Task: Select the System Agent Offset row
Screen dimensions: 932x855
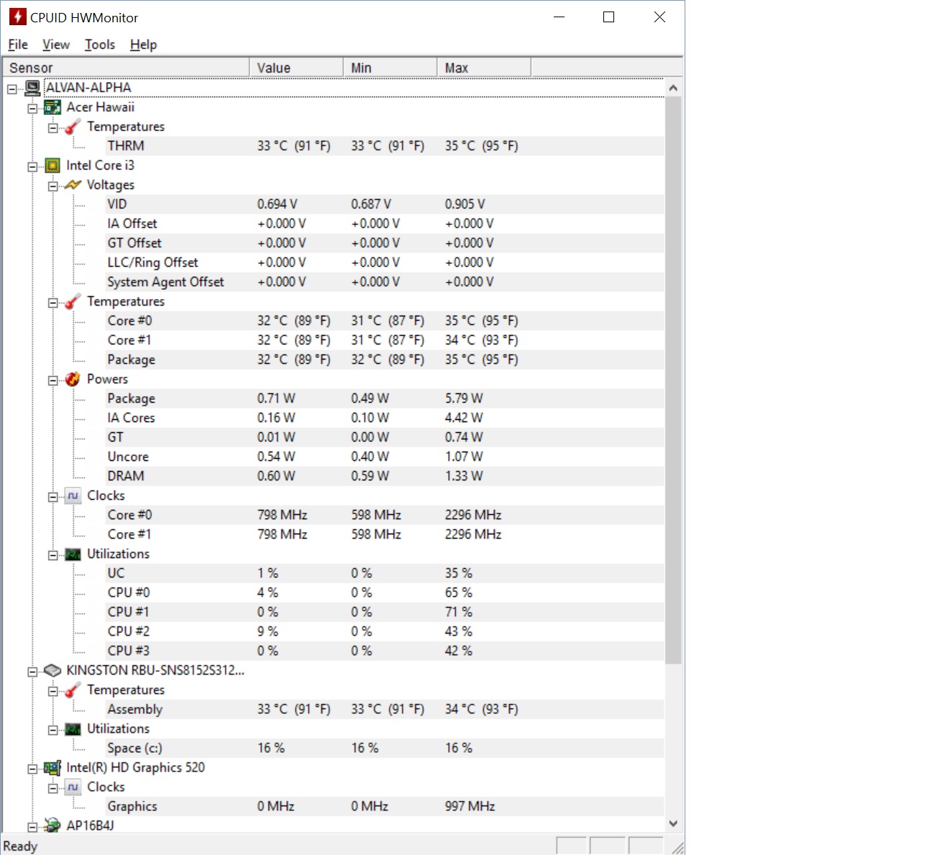Action: 385,282
